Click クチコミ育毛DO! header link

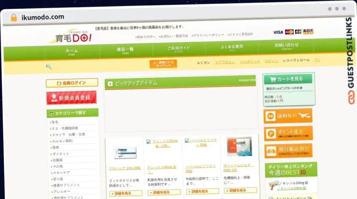240,34
